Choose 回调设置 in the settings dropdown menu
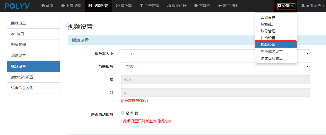This screenshot has width=326, height=135. (276, 17)
